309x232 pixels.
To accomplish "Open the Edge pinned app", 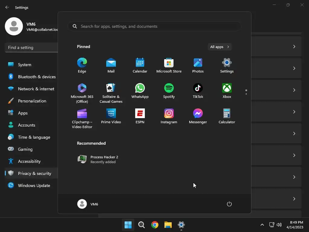I will (82, 66).
